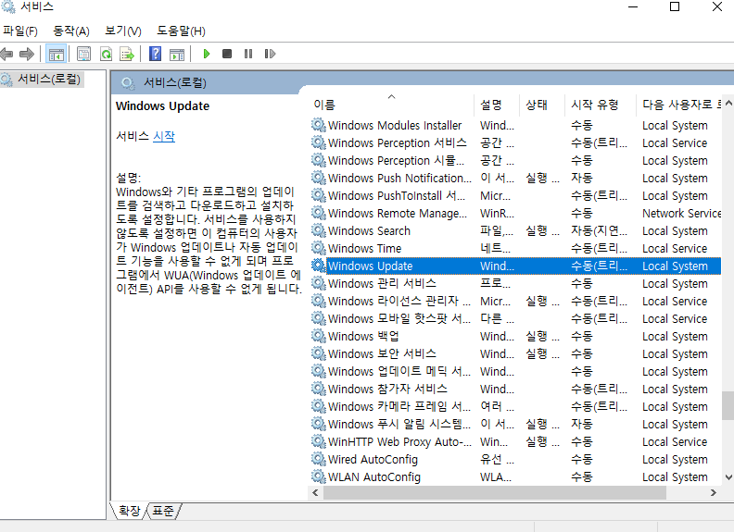
Task: Click the gear icon of Windows Remote Management row
Action: 319,213
